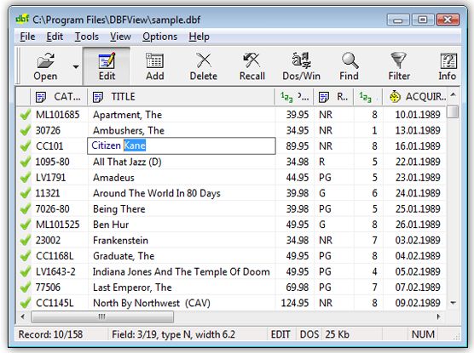This screenshot has width=474, height=353.
Task: Click the Open folder toolbar icon
Action: [x=46, y=60]
